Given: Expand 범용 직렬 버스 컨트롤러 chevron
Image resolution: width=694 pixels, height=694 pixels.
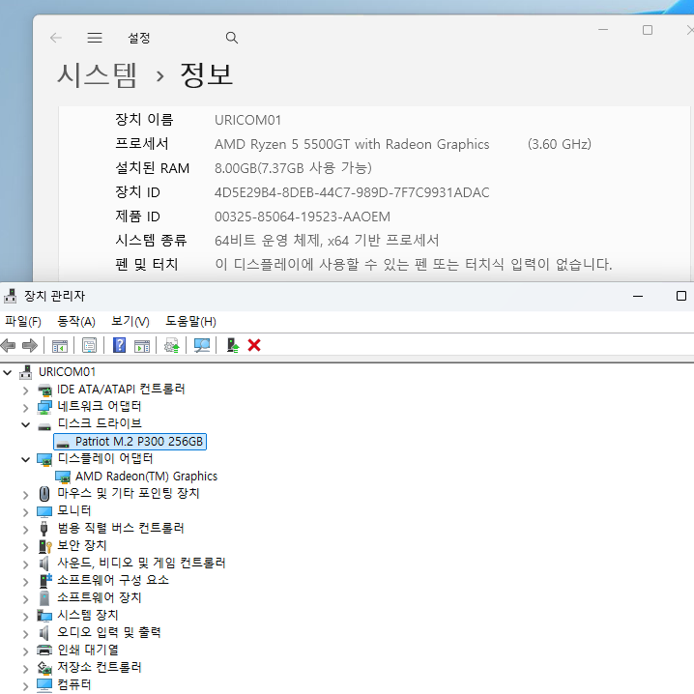Looking at the screenshot, I should 26,530.
